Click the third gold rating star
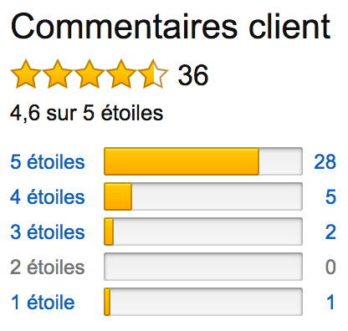Viewport: 348px width, 331px height. coord(90,74)
